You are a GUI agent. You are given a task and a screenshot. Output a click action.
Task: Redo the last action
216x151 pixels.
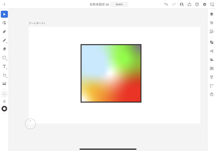tap(174, 4)
